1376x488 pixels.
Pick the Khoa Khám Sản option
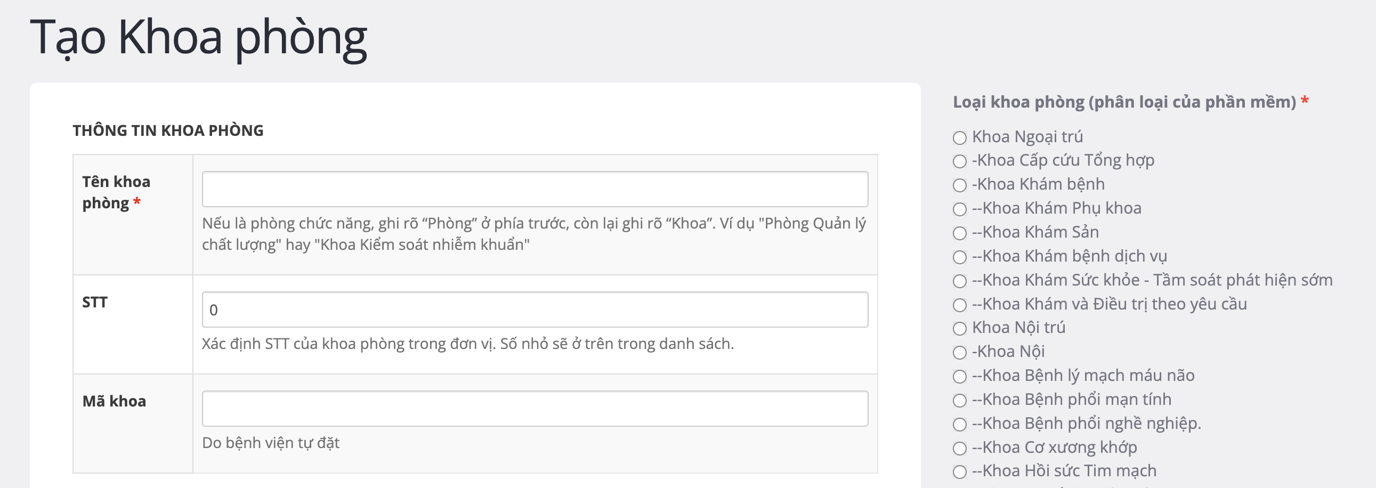click(960, 233)
